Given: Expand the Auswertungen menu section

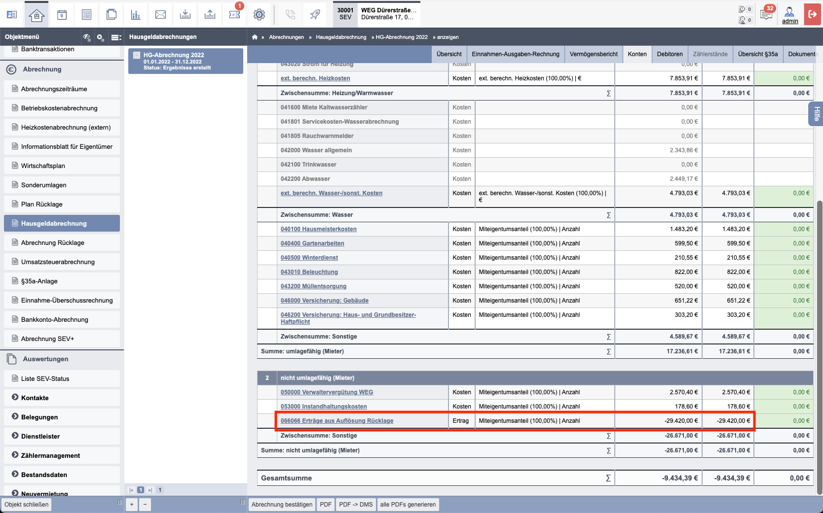Looking at the screenshot, I should point(62,359).
